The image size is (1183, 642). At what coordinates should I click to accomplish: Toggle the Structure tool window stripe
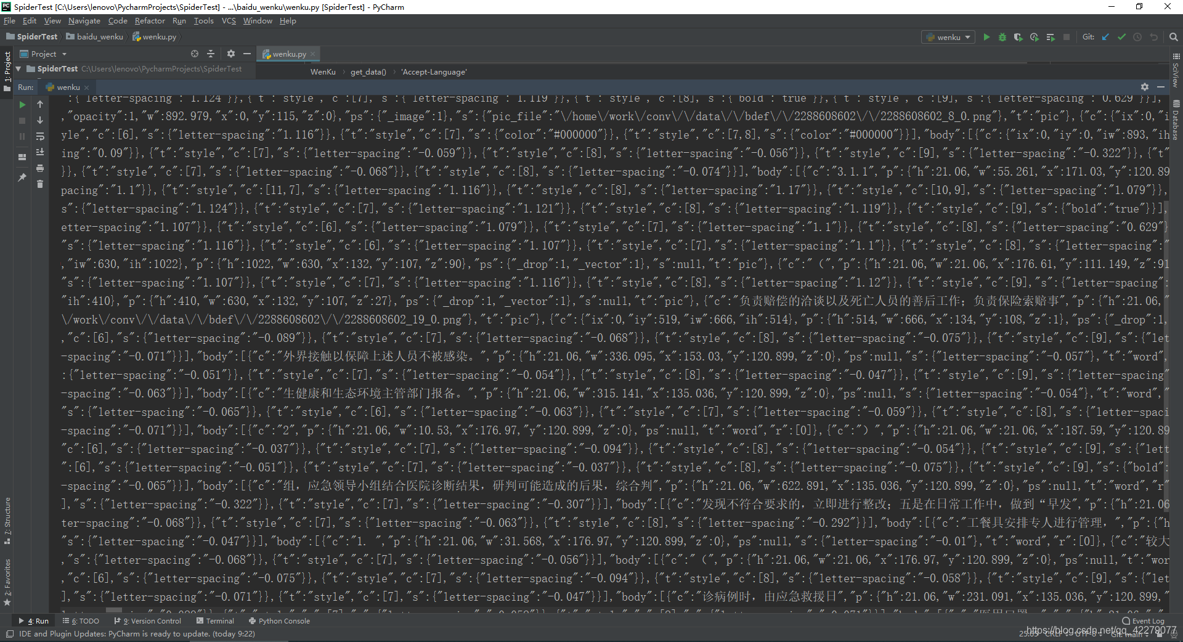[x=7, y=521]
